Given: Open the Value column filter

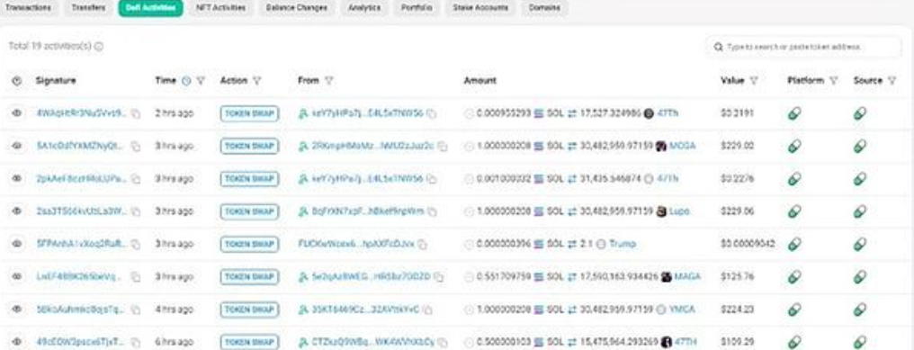Looking at the screenshot, I should pyautogui.click(x=754, y=81).
